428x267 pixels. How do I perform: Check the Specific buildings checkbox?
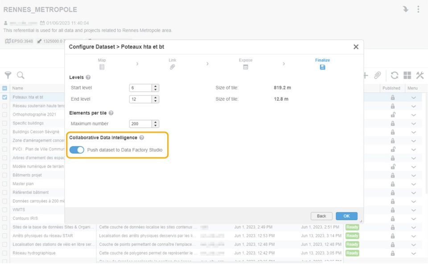coord(4,123)
